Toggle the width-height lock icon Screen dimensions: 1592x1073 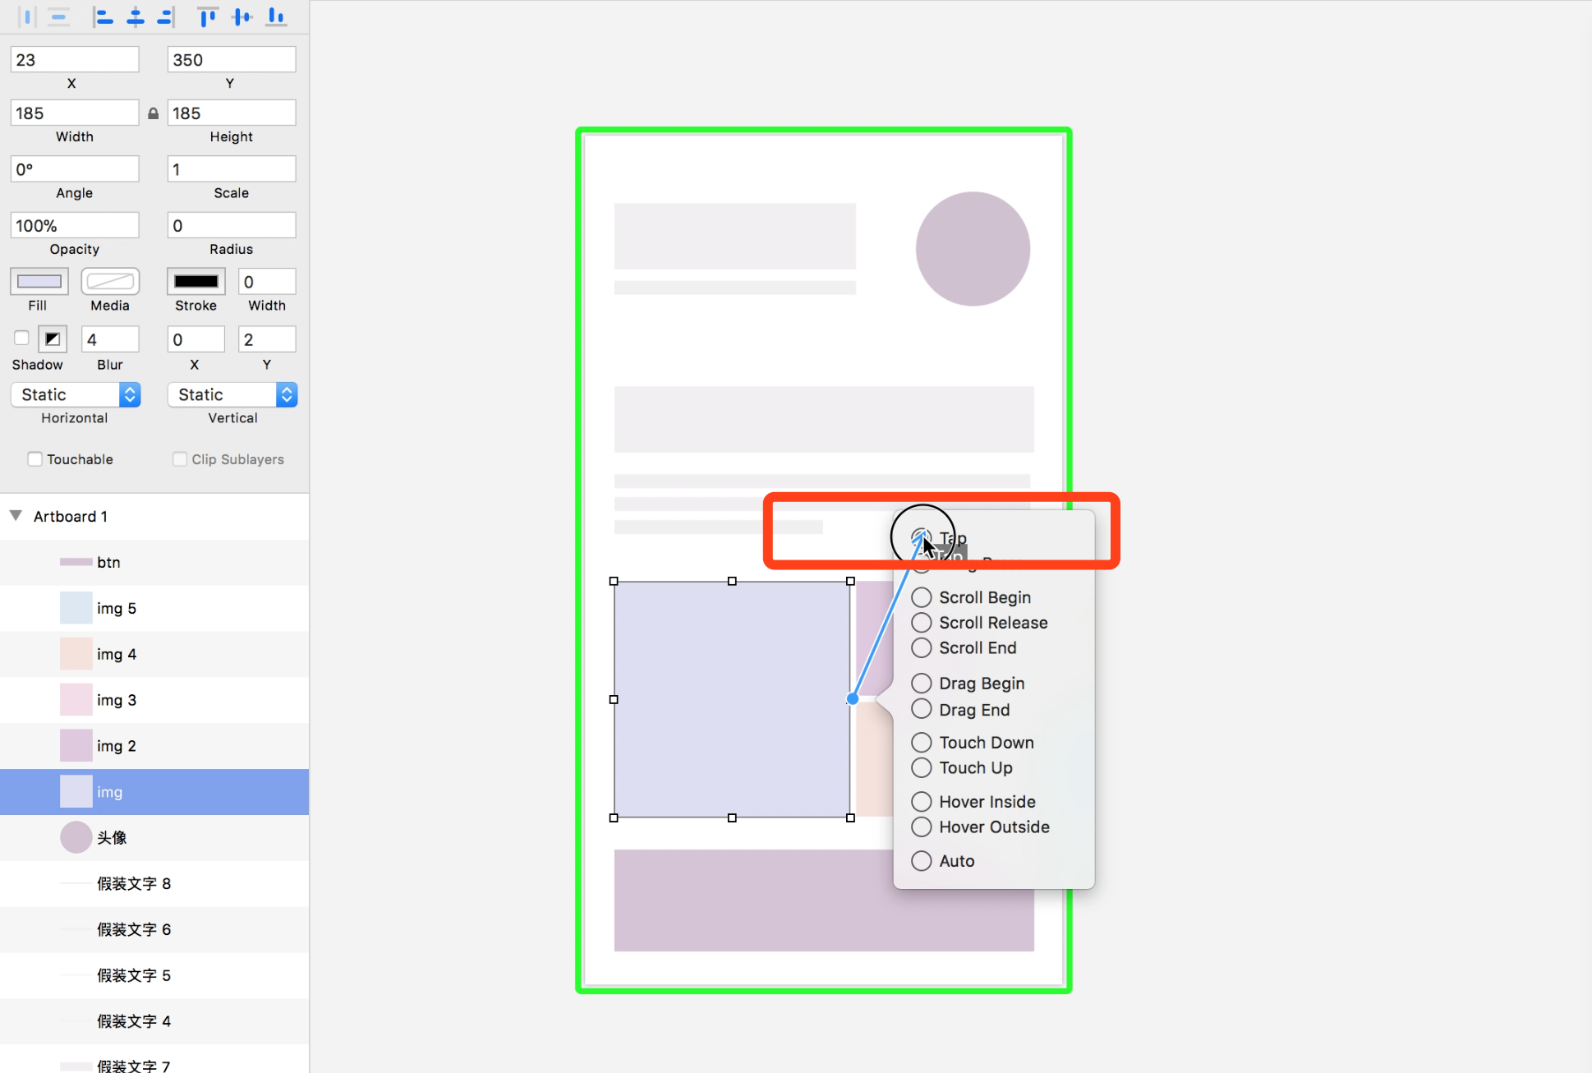click(x=153, y=113)
